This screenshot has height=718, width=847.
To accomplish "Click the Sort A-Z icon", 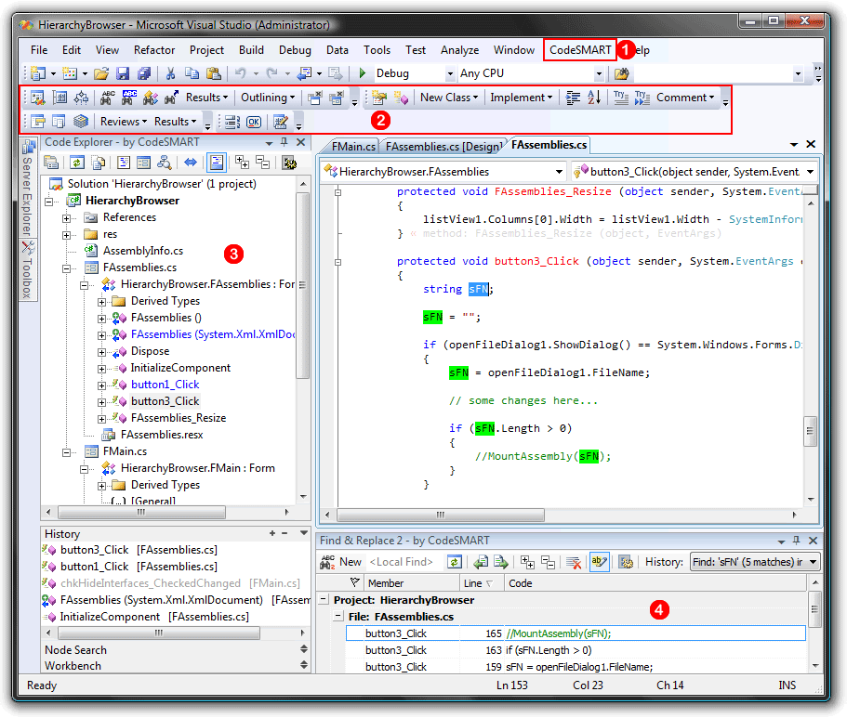I will [x=594, y=98].
